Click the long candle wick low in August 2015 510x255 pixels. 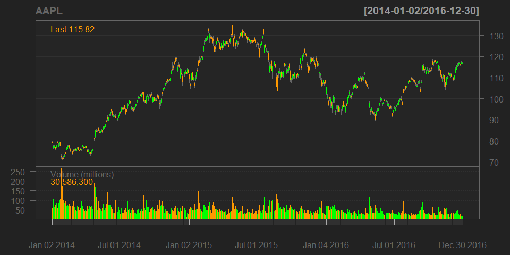click(x=277, y=104)
